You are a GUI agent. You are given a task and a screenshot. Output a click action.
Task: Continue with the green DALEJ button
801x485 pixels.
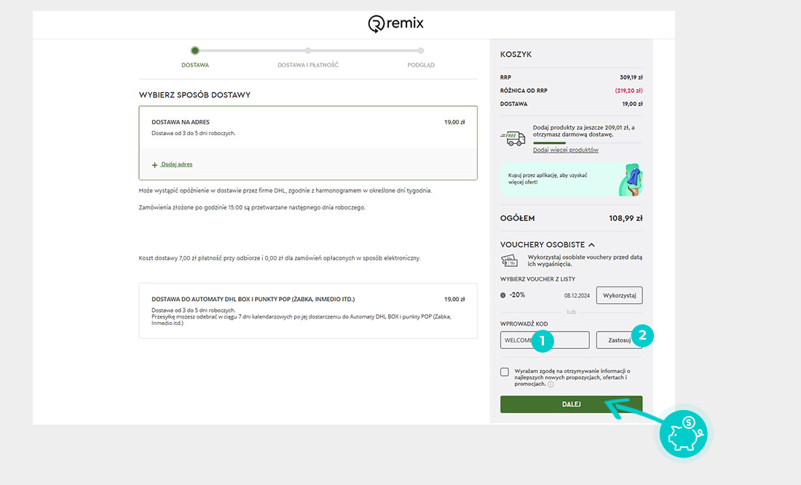571,404
